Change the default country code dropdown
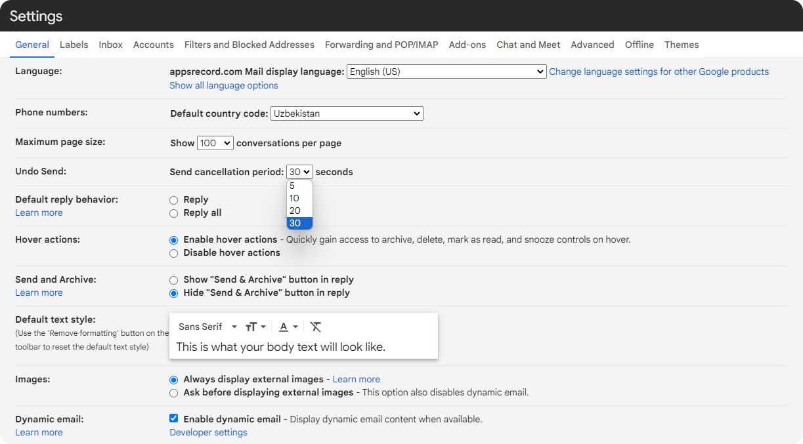803x444 pixels. (x=347, y=113)
